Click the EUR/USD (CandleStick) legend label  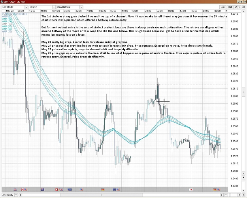pyautogui.click(x=15, y=14)
